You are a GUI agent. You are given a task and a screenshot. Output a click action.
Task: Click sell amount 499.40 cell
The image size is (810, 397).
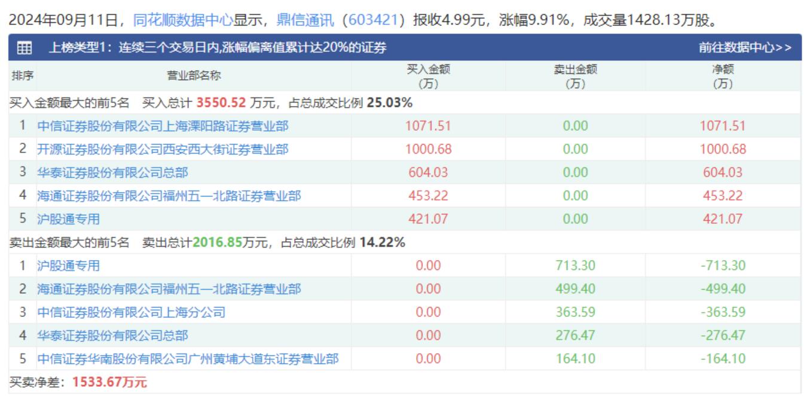click(575, 289)
